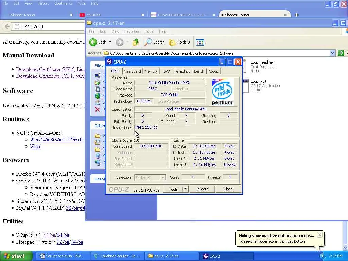Viewport: 348px width, 261px height.
Task: Close the YouTube browser tab
Action: point(143,15)
